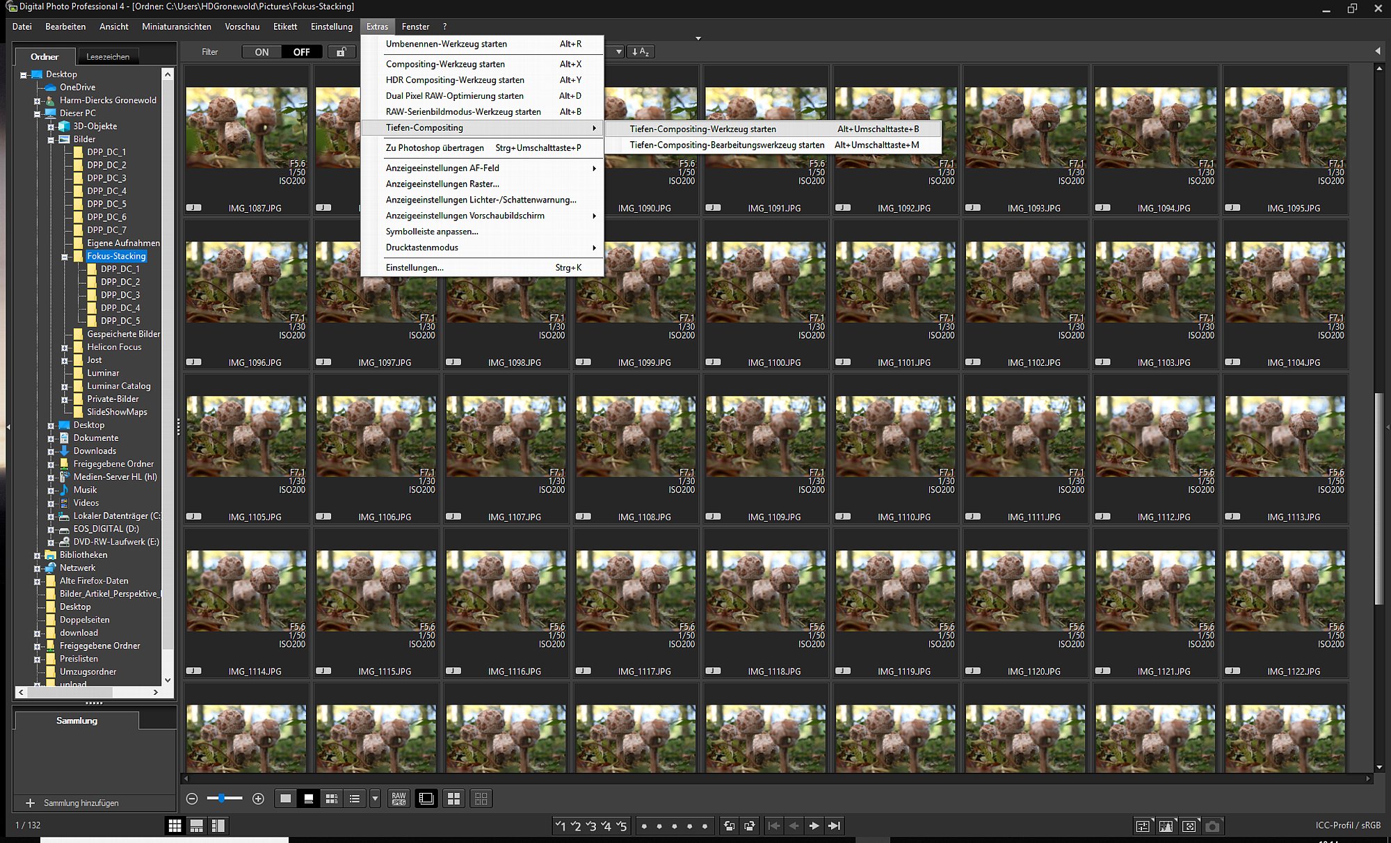Collapse the Fokus-Stacking folder tree node
The height and width of the screenshot is (843, 1391).
click(x=65, y=257)
